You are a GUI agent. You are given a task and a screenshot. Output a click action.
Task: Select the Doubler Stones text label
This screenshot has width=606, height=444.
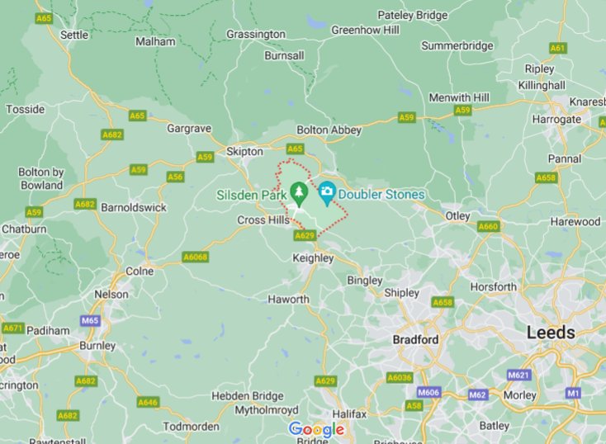pyautogui.click(x=381, y=195)
